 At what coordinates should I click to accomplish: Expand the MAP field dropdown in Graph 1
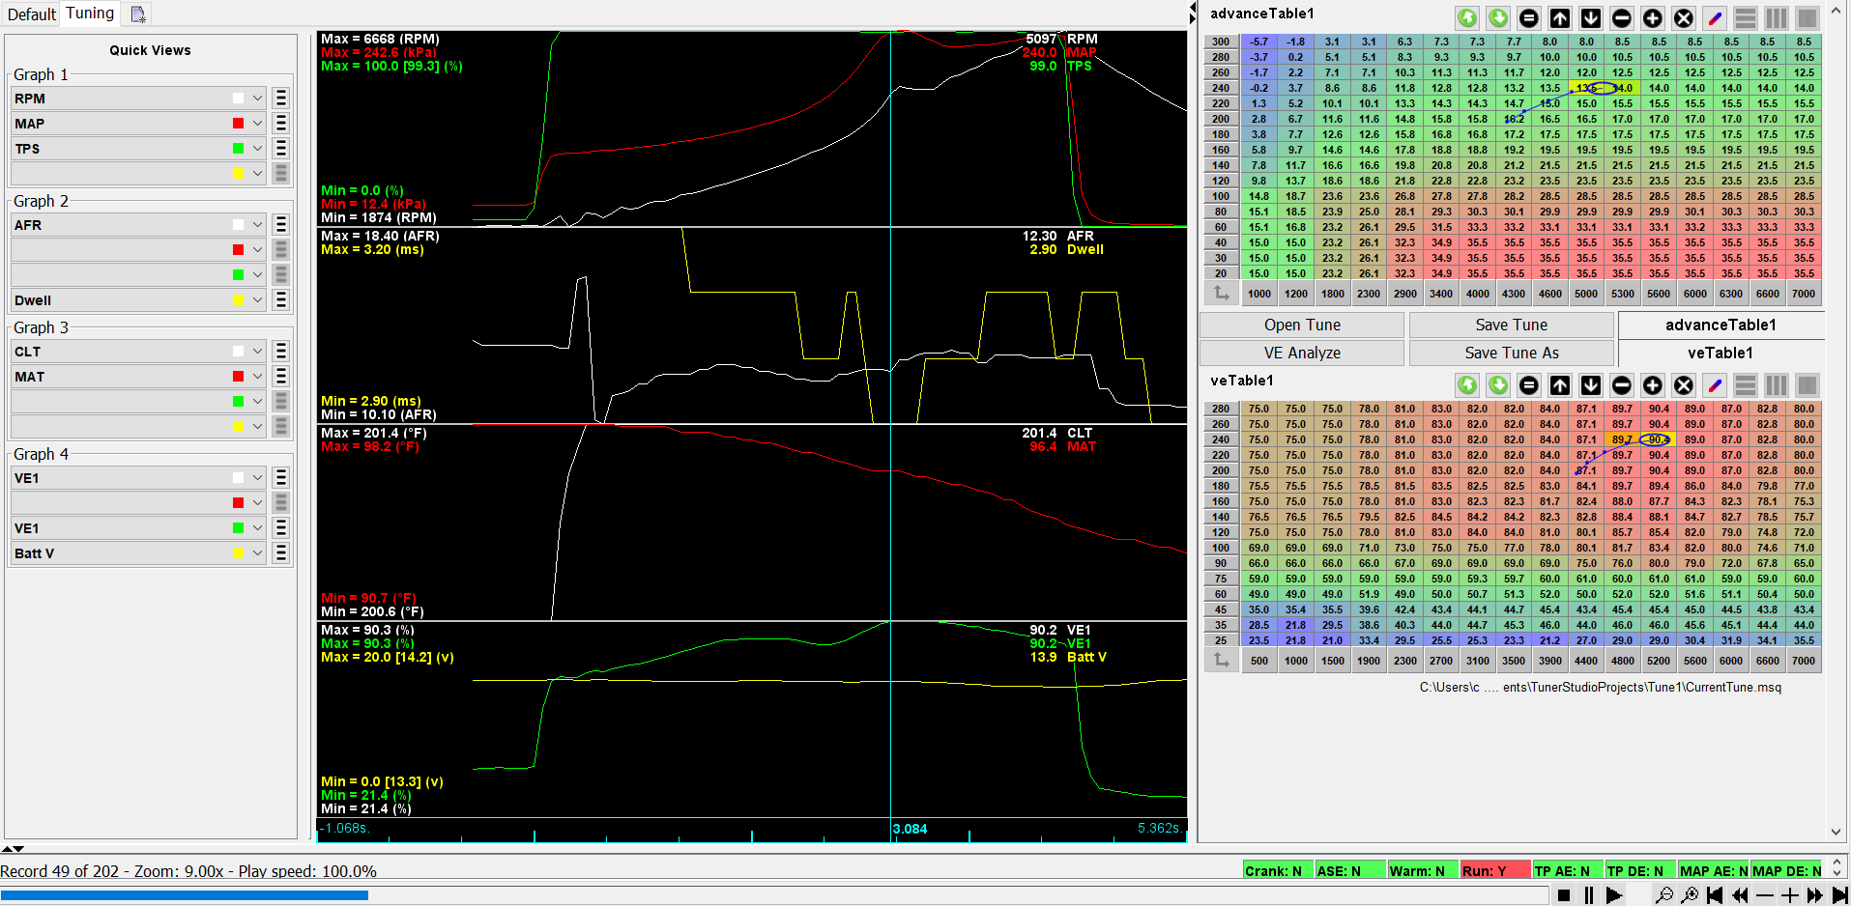(x=257, y=124)
